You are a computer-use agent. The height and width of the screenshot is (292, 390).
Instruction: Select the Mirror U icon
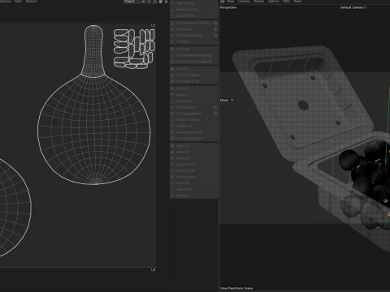tap(172, 88)
